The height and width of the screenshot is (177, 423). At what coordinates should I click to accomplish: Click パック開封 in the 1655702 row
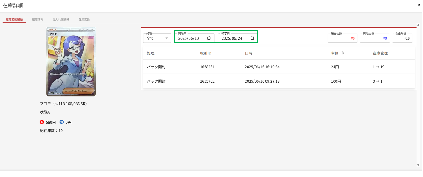[x=156, y=81]
